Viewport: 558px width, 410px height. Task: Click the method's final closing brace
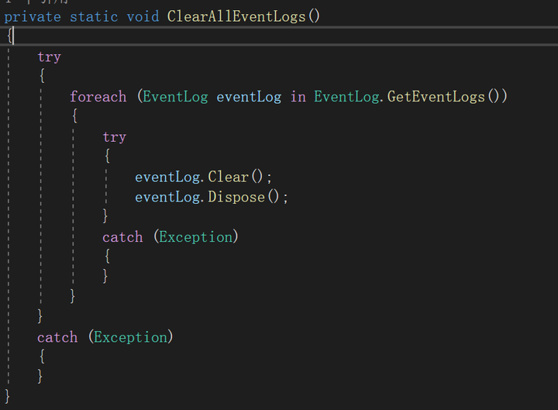pos(8,397)
